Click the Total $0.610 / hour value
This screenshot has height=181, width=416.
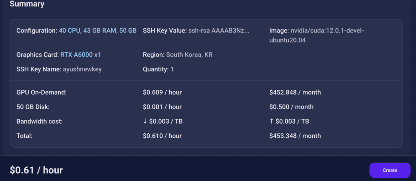(x=162, y=136)
